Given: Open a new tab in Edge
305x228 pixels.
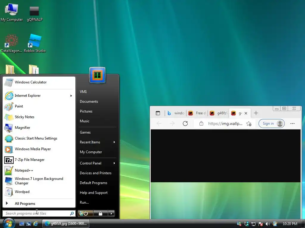Looking at the screenshot, I should click(x=256, y=113).
